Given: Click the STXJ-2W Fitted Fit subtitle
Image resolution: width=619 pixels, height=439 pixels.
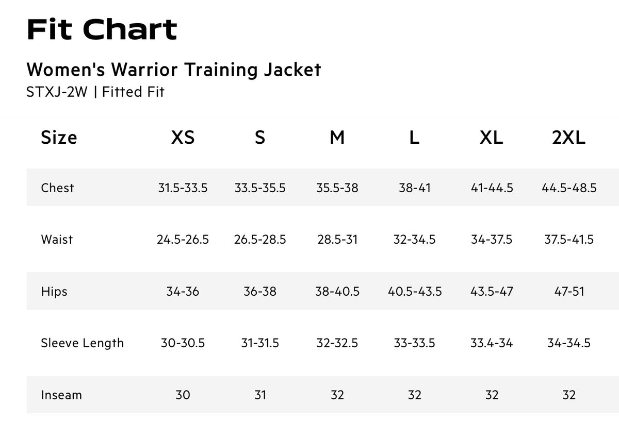Looking at the screenshot, I should [x=95, y=92].
